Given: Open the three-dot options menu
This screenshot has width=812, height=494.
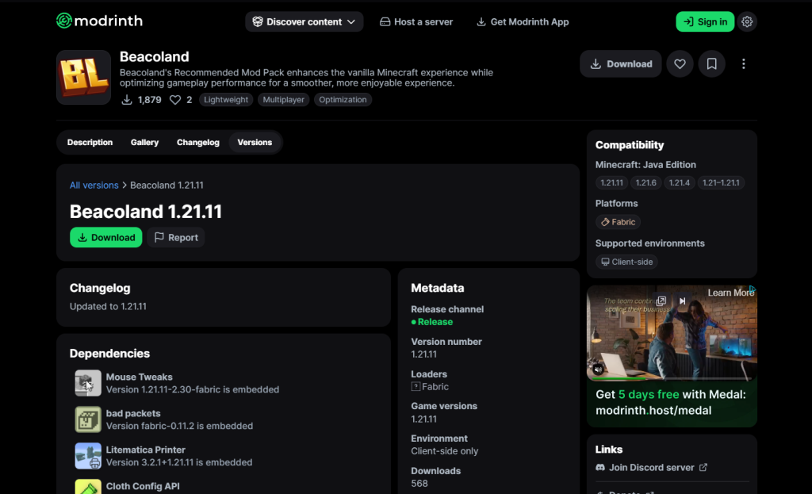Looking at the screenshot, I should click(743, 63).
